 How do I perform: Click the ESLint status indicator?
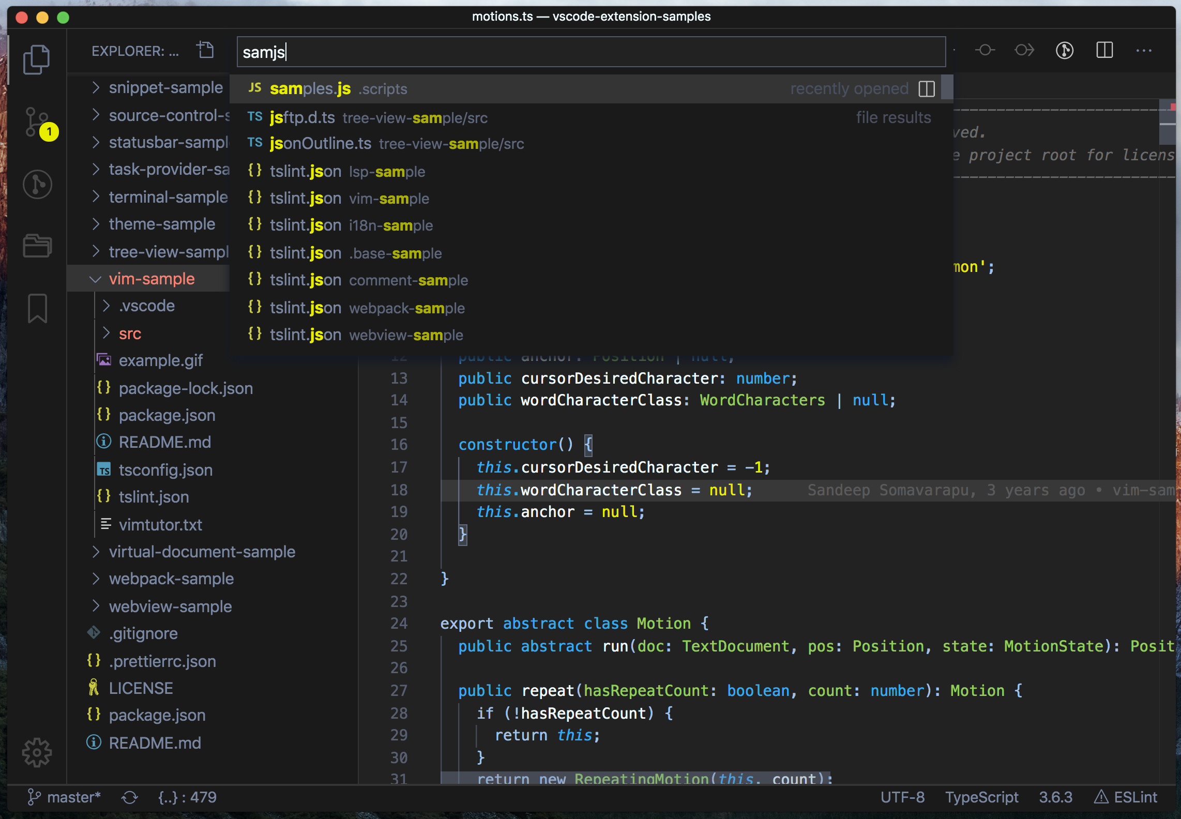pos(1127,797)
